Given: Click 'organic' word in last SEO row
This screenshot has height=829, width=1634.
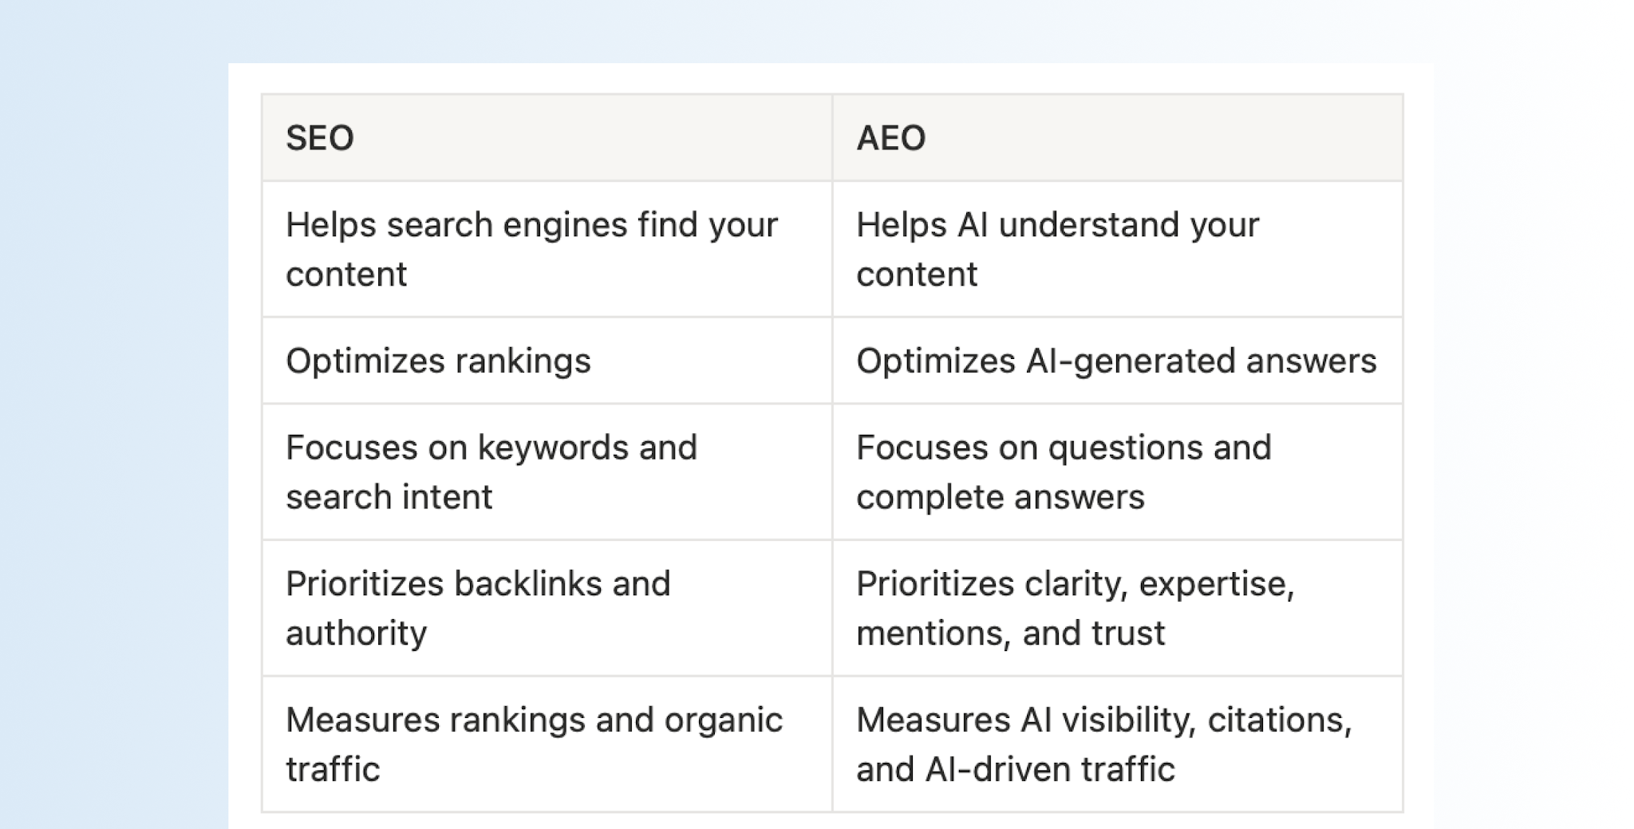Looking at the screenshot, I should pyautogui.click(x=724, y=722).
